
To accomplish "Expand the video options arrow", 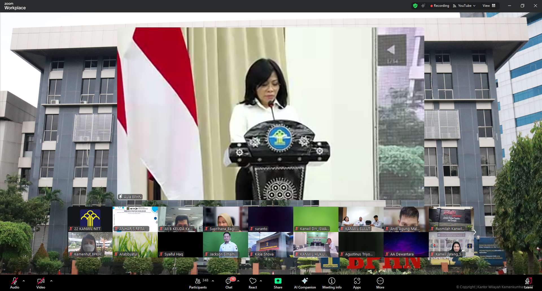I will [51, 281].
